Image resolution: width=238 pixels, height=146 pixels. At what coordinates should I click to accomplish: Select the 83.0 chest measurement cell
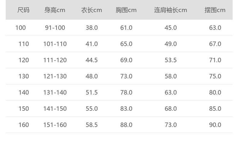(x=126, y=109)
